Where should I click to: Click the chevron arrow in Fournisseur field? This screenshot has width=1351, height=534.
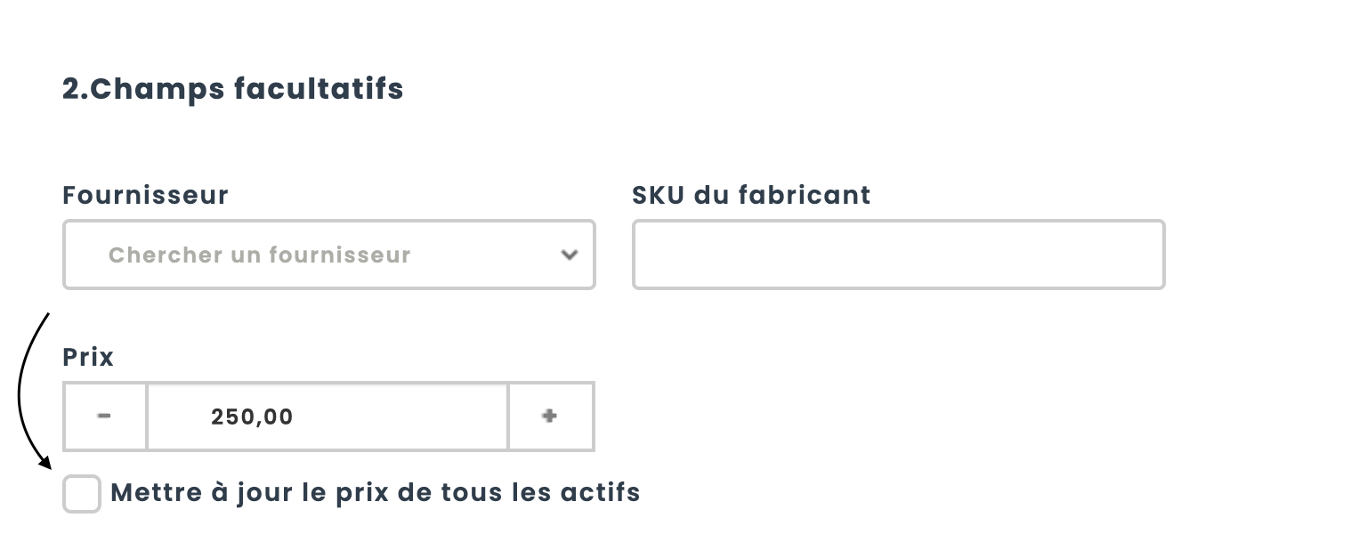point(570,255)
